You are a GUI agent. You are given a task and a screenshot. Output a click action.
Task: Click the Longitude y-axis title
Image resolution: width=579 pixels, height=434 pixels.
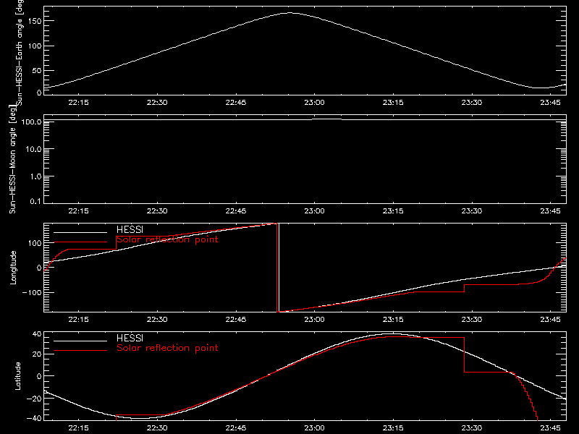click(13, 268)
